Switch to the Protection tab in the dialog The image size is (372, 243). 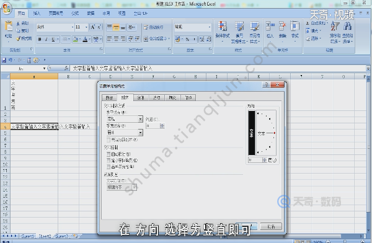[x=188, y=97]
